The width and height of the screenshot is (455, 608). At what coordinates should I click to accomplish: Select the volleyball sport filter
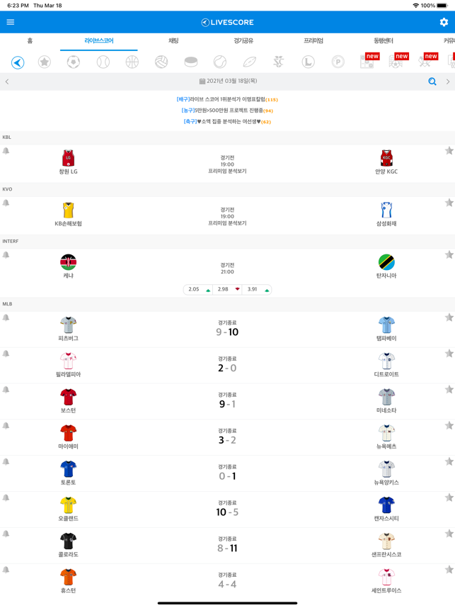pos(161,62)
